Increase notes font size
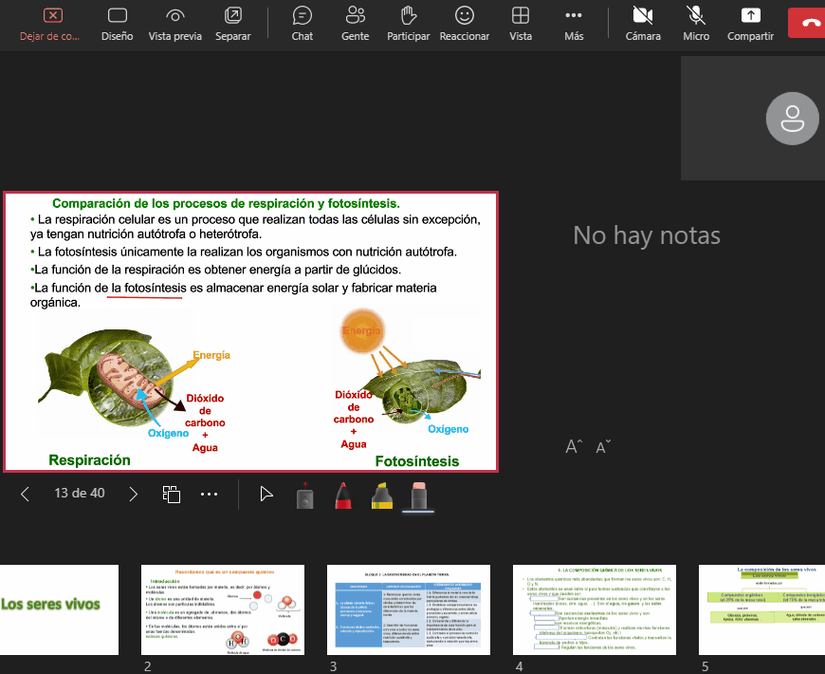This screenshot has width=825, height=674. click(x=574, y=446)
